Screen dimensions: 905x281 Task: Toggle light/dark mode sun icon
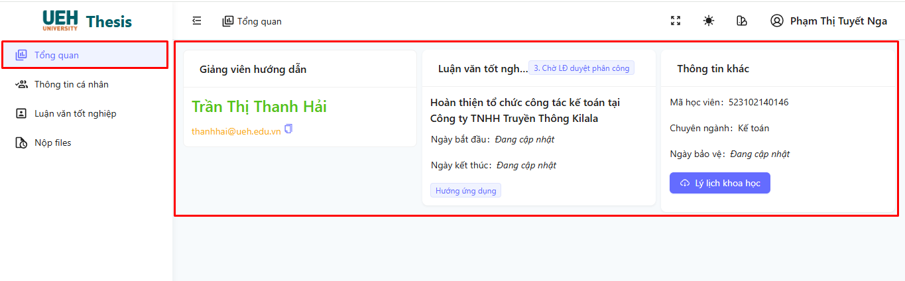click(709, 21)
